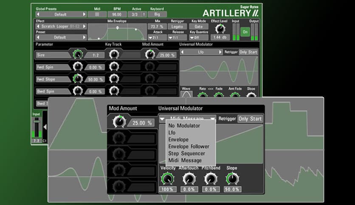Screen dimensions: 355x205
Task: Choose Lfo from the modulator list
Action: tap(172, 133)
